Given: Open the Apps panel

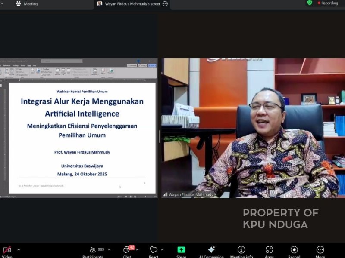Looking at the screenshot, I should 269,250.
